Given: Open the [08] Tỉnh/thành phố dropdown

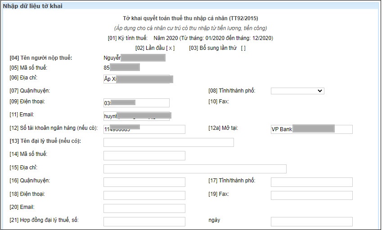Looking at the screenshot, I should [x=297, y=91].
